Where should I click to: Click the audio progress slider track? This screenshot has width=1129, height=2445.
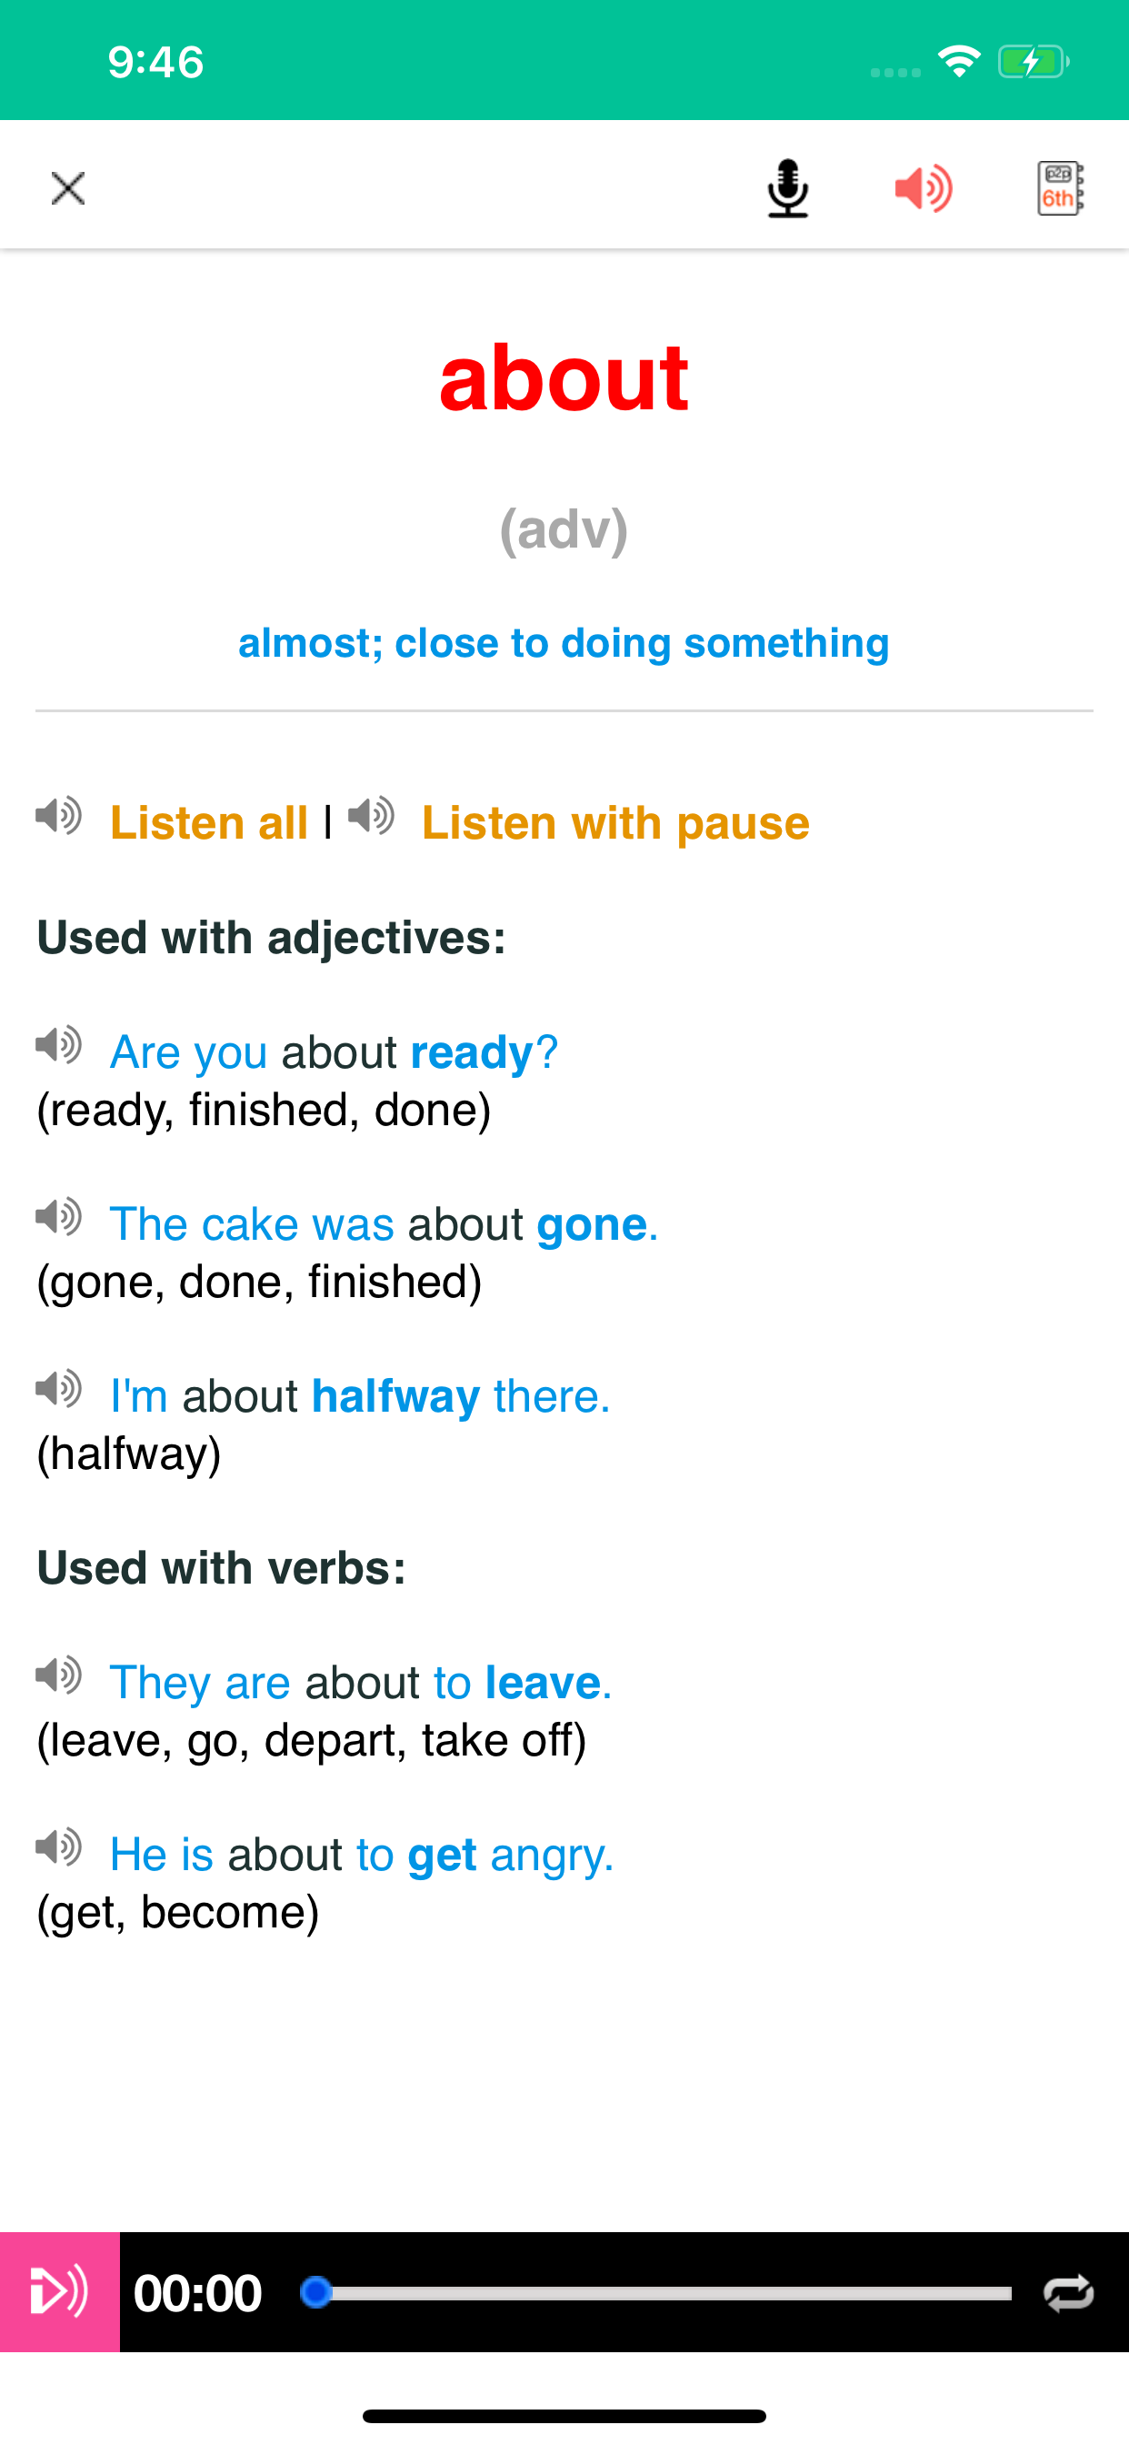(x=664, y=2293)
